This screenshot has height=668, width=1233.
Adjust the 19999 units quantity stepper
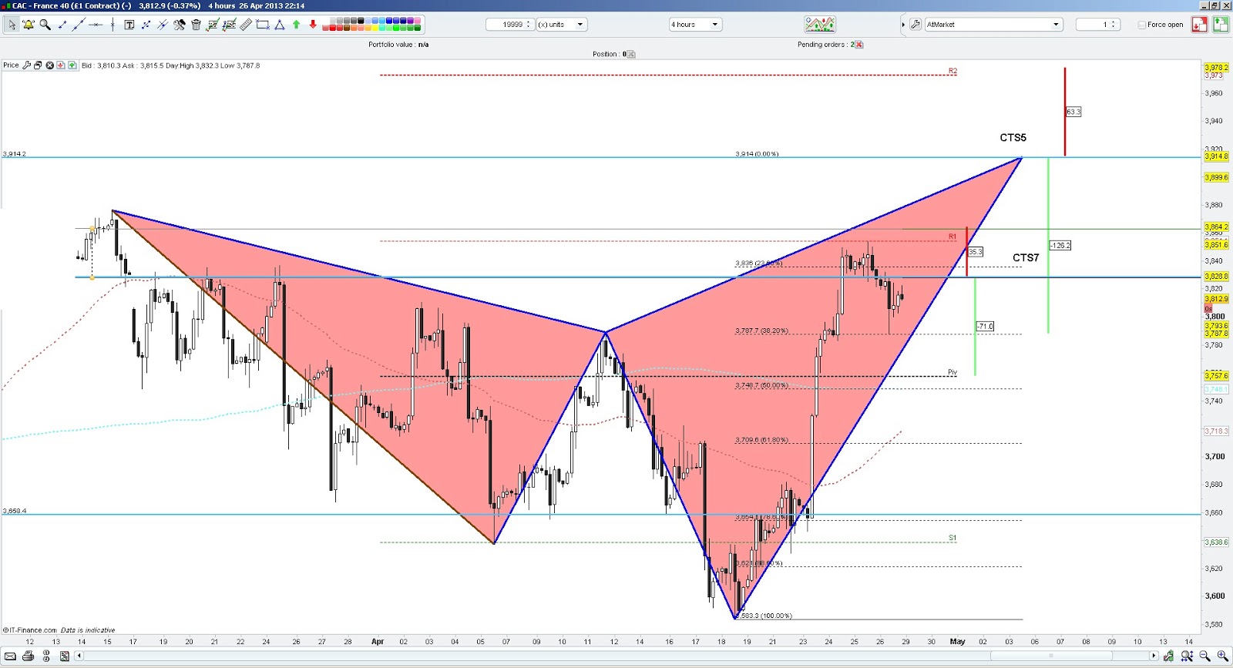tap(529, 25)
